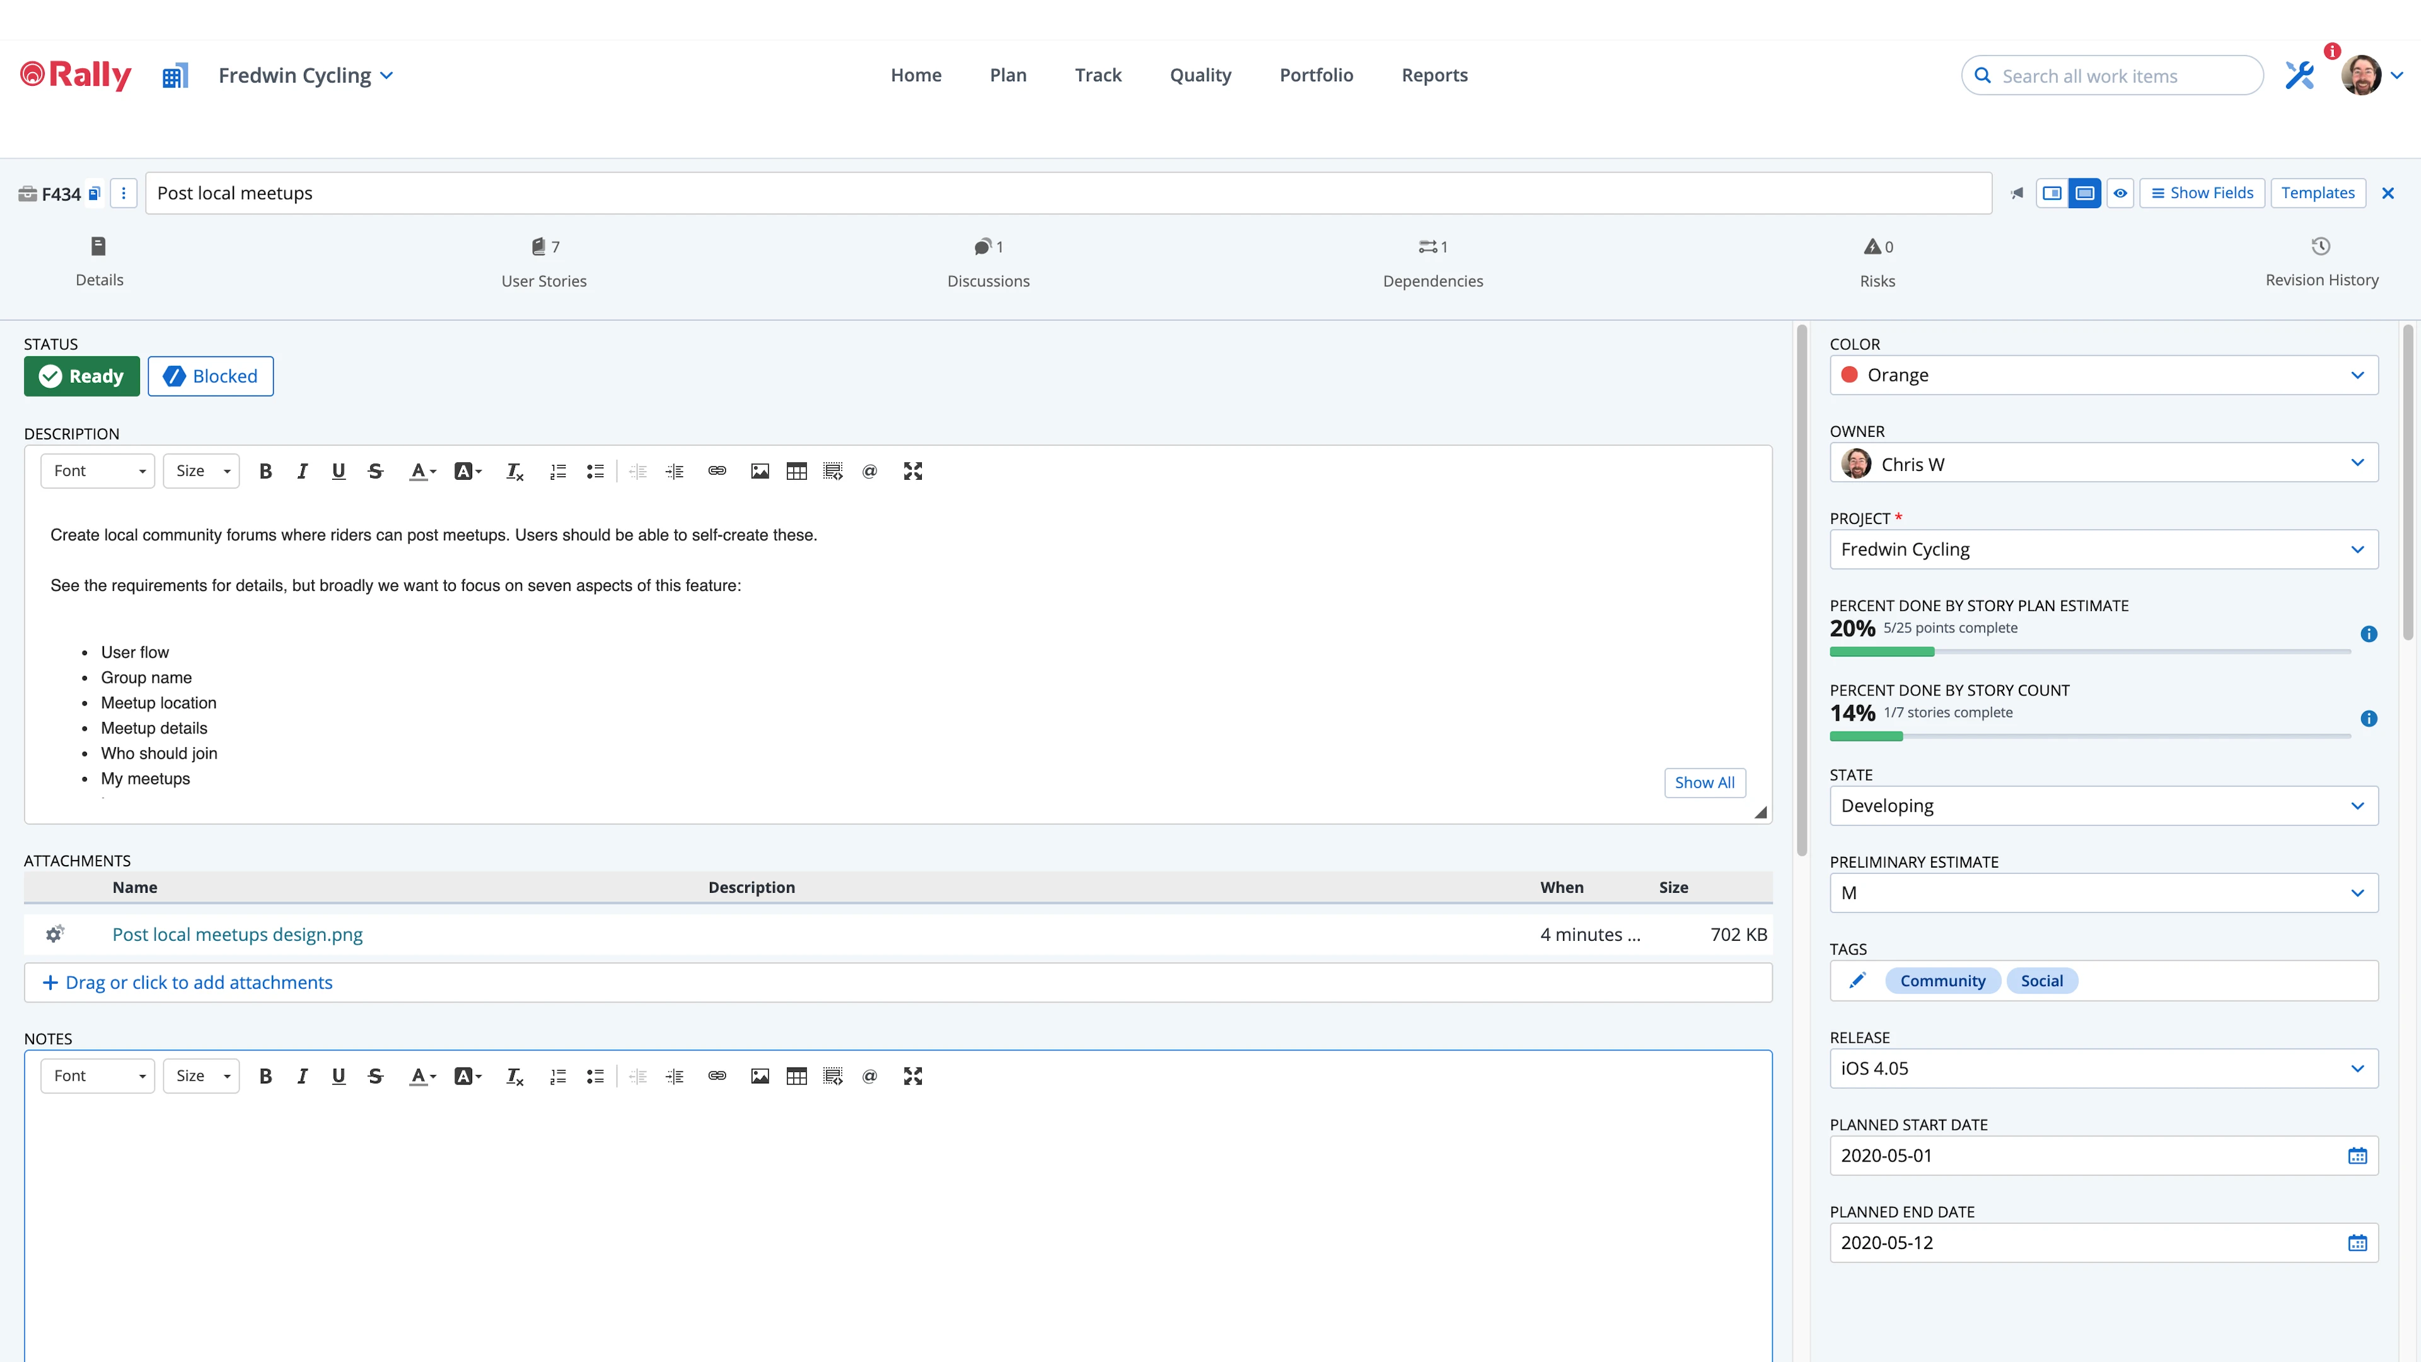Viewport: 2421px width, 1362px height.
Task: Toggle the watch eye icon
Action: coord(2120,193)
